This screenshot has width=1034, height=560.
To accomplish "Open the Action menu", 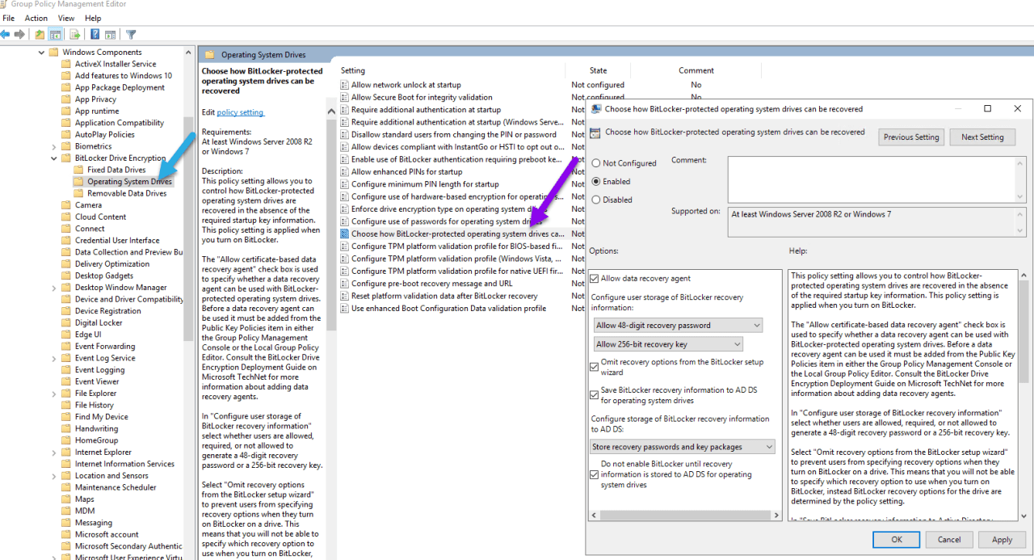I will pos(36,18).
